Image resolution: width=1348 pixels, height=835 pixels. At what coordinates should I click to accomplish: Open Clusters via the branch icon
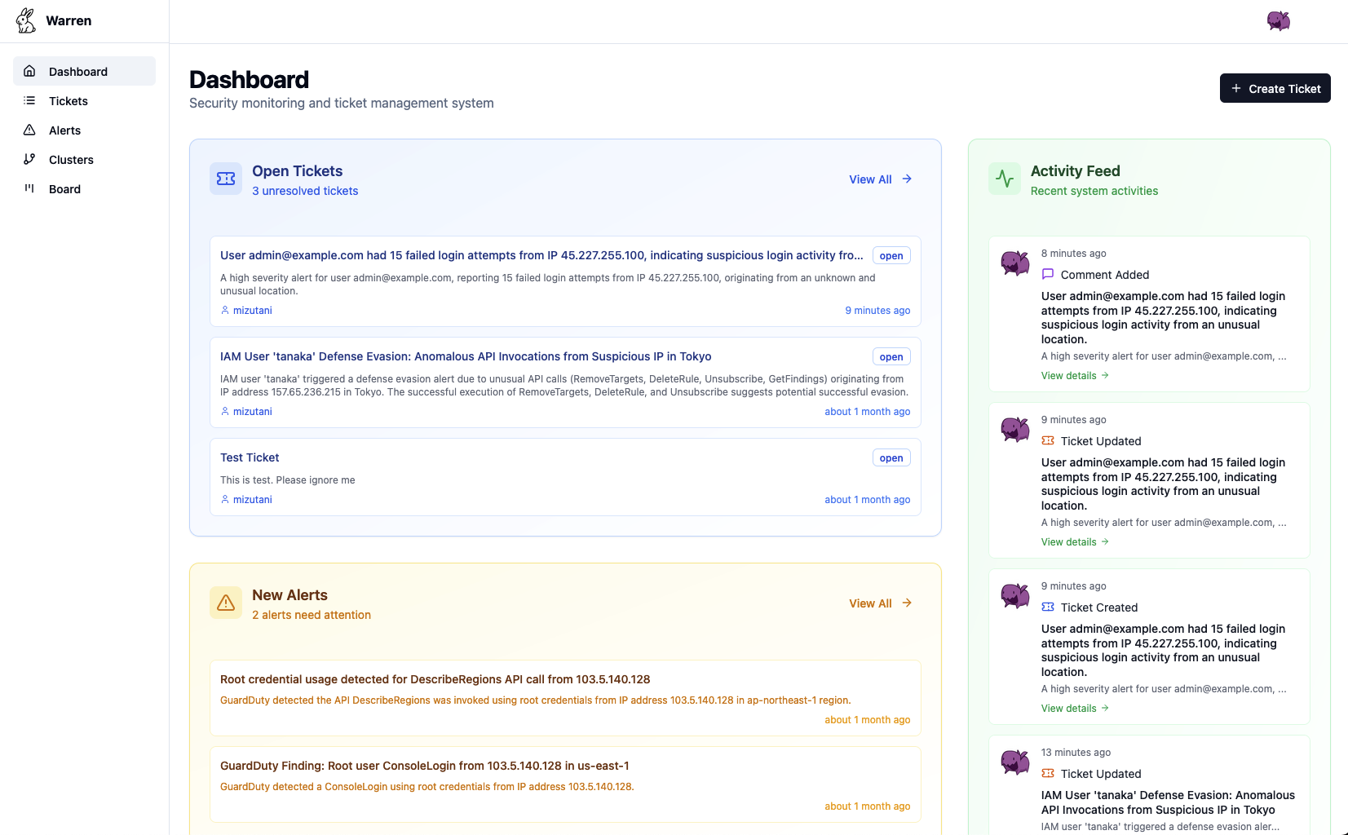tap(29, 159)
